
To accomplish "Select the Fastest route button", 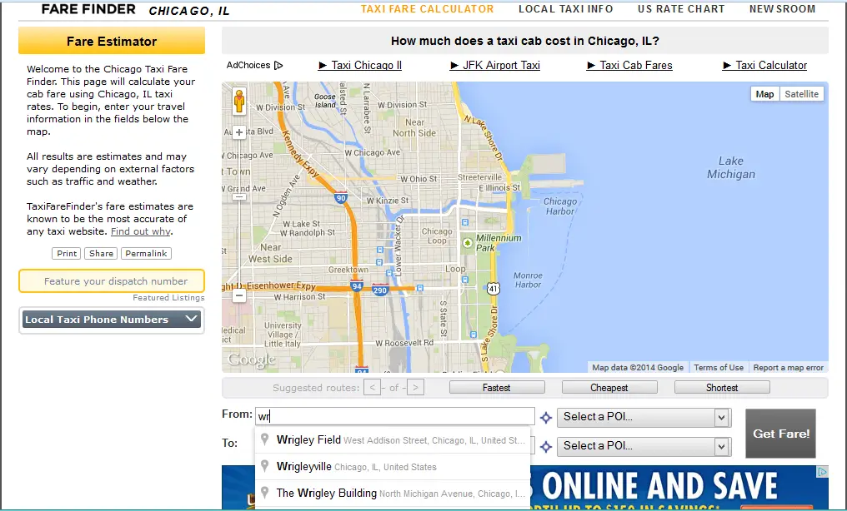I will click(497, 388).
